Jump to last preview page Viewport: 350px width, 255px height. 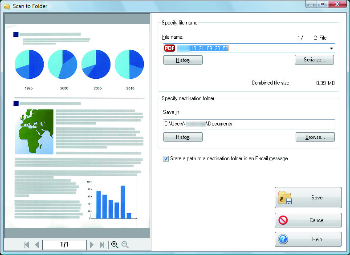[x=102, y=245]
